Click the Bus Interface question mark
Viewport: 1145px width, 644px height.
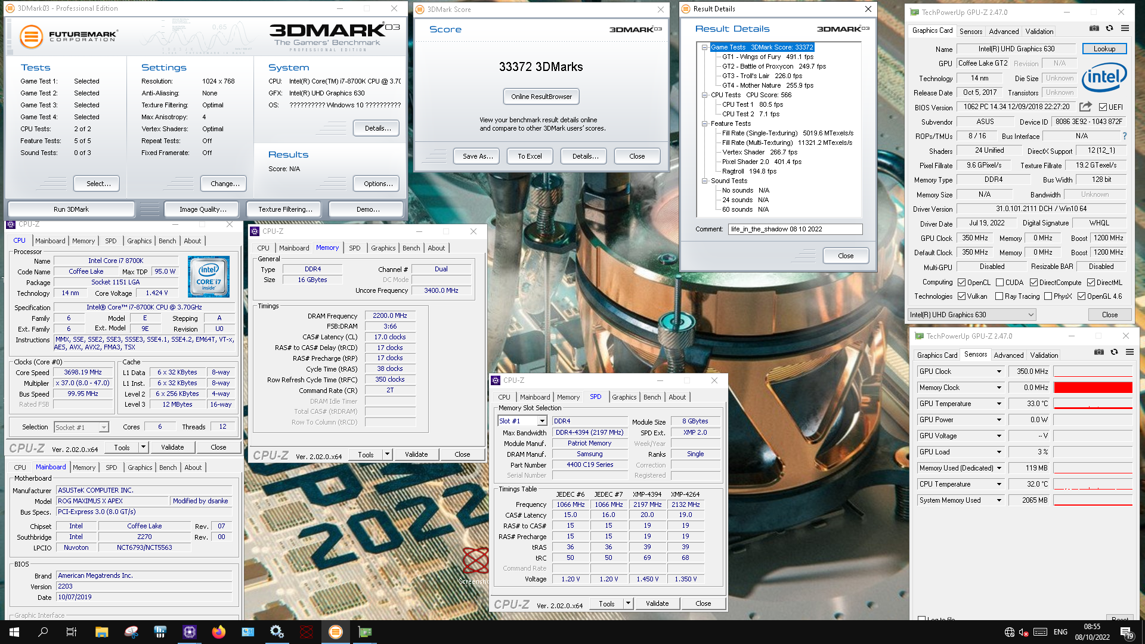coord(1125,136)
